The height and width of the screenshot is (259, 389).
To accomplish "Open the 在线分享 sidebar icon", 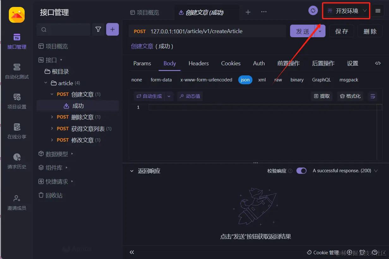I will [17, 131].
